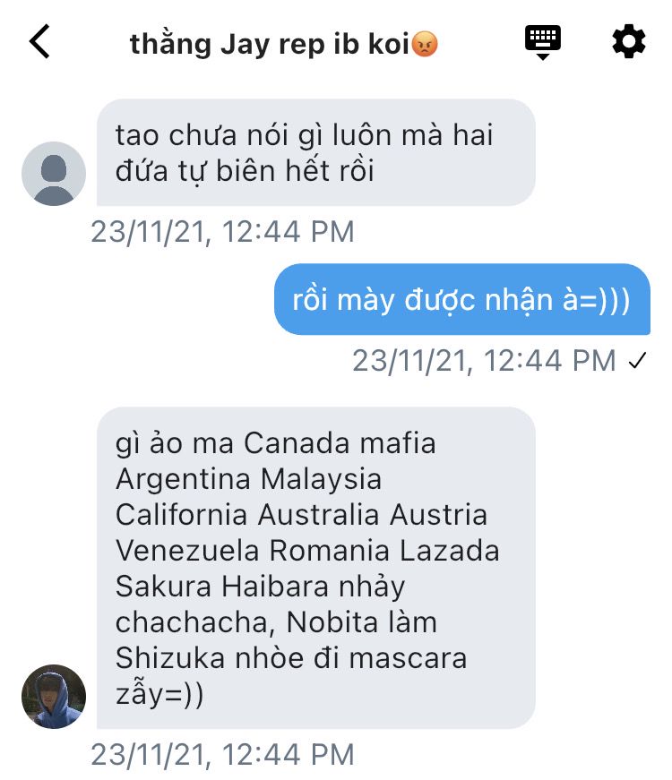
Task: Tap the bottom-most 12:44 PM timestamp
Action: pyautogui.click(x=222, y=755)
